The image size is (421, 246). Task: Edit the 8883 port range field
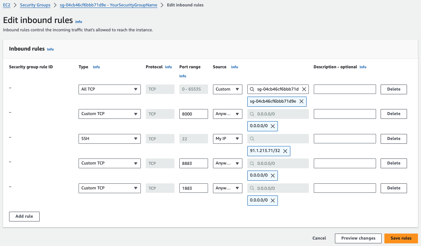click(x=194, y=163)
